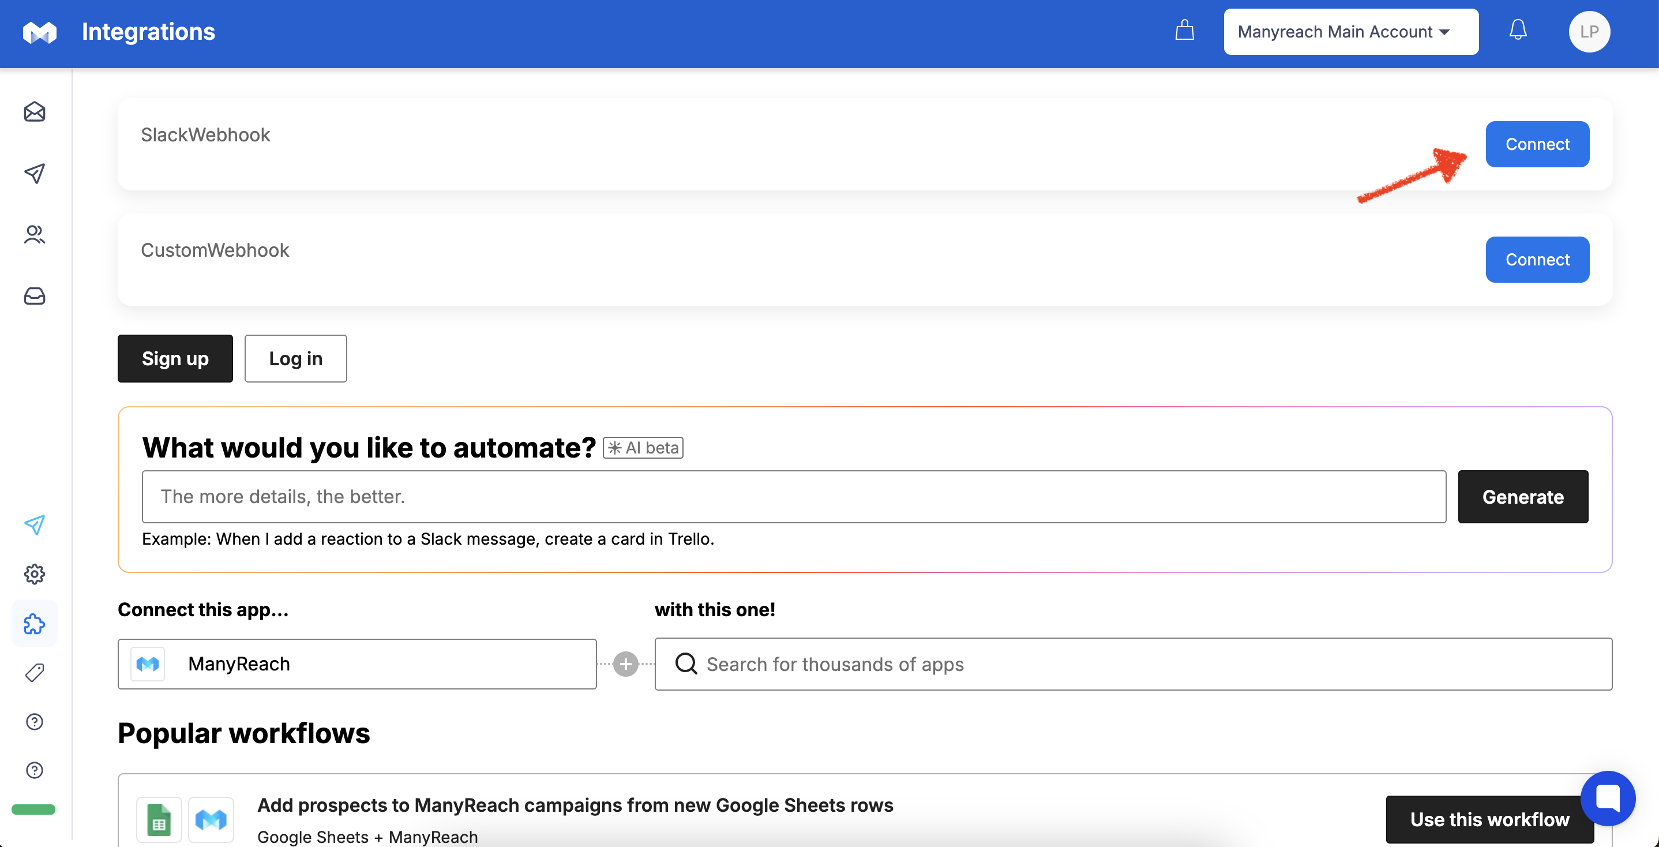Screen dimensions: 1659x847
Task: Click the ManyReach icon in workflow card
Action: [x=211, y=819]
